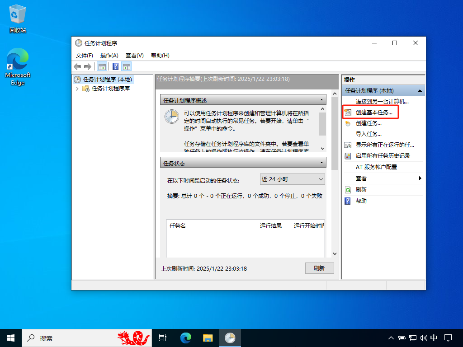Viewport: 463px width, 347px height.
Task: Click 显示所有正在运行的任务 icon
Action: tap(348, 145)
